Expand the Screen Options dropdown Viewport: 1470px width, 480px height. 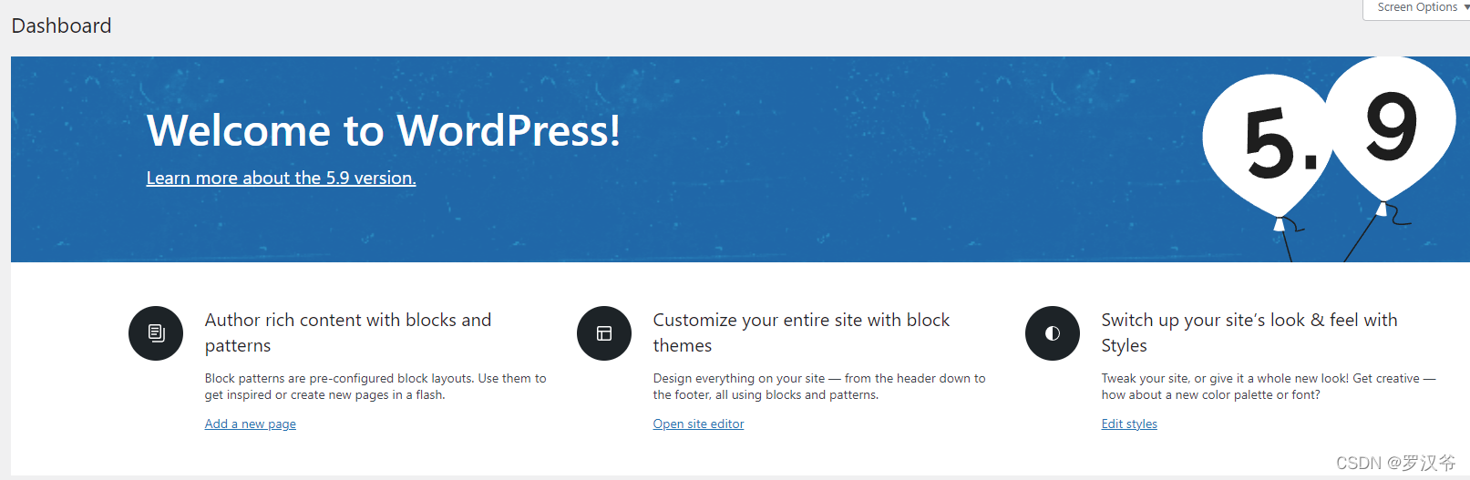click(x=1417, y=8)
